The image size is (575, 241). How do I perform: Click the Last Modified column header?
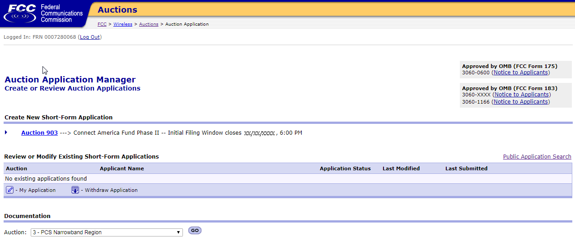pos(401,168)
